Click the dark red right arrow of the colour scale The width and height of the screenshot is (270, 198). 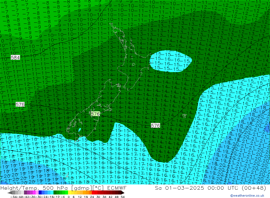pyautogui.click(x=123, y=193)
